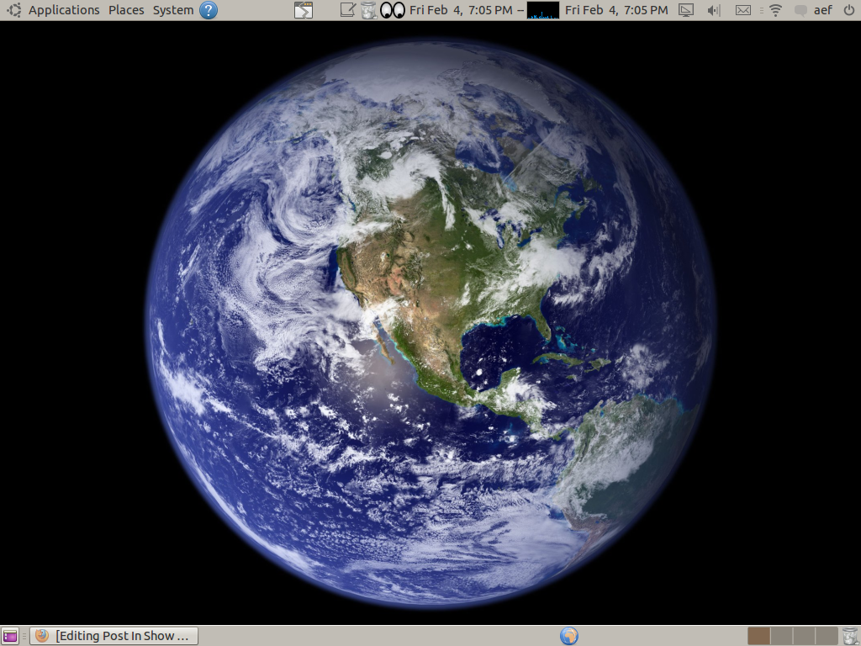The image size is (861, 646).
Task: Open the Help question mark icon
Action: (x=209, y=10)
